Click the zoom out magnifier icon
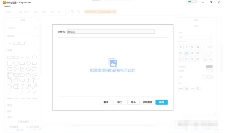Viewport: 225px width, 133px height. click(79, 12)
